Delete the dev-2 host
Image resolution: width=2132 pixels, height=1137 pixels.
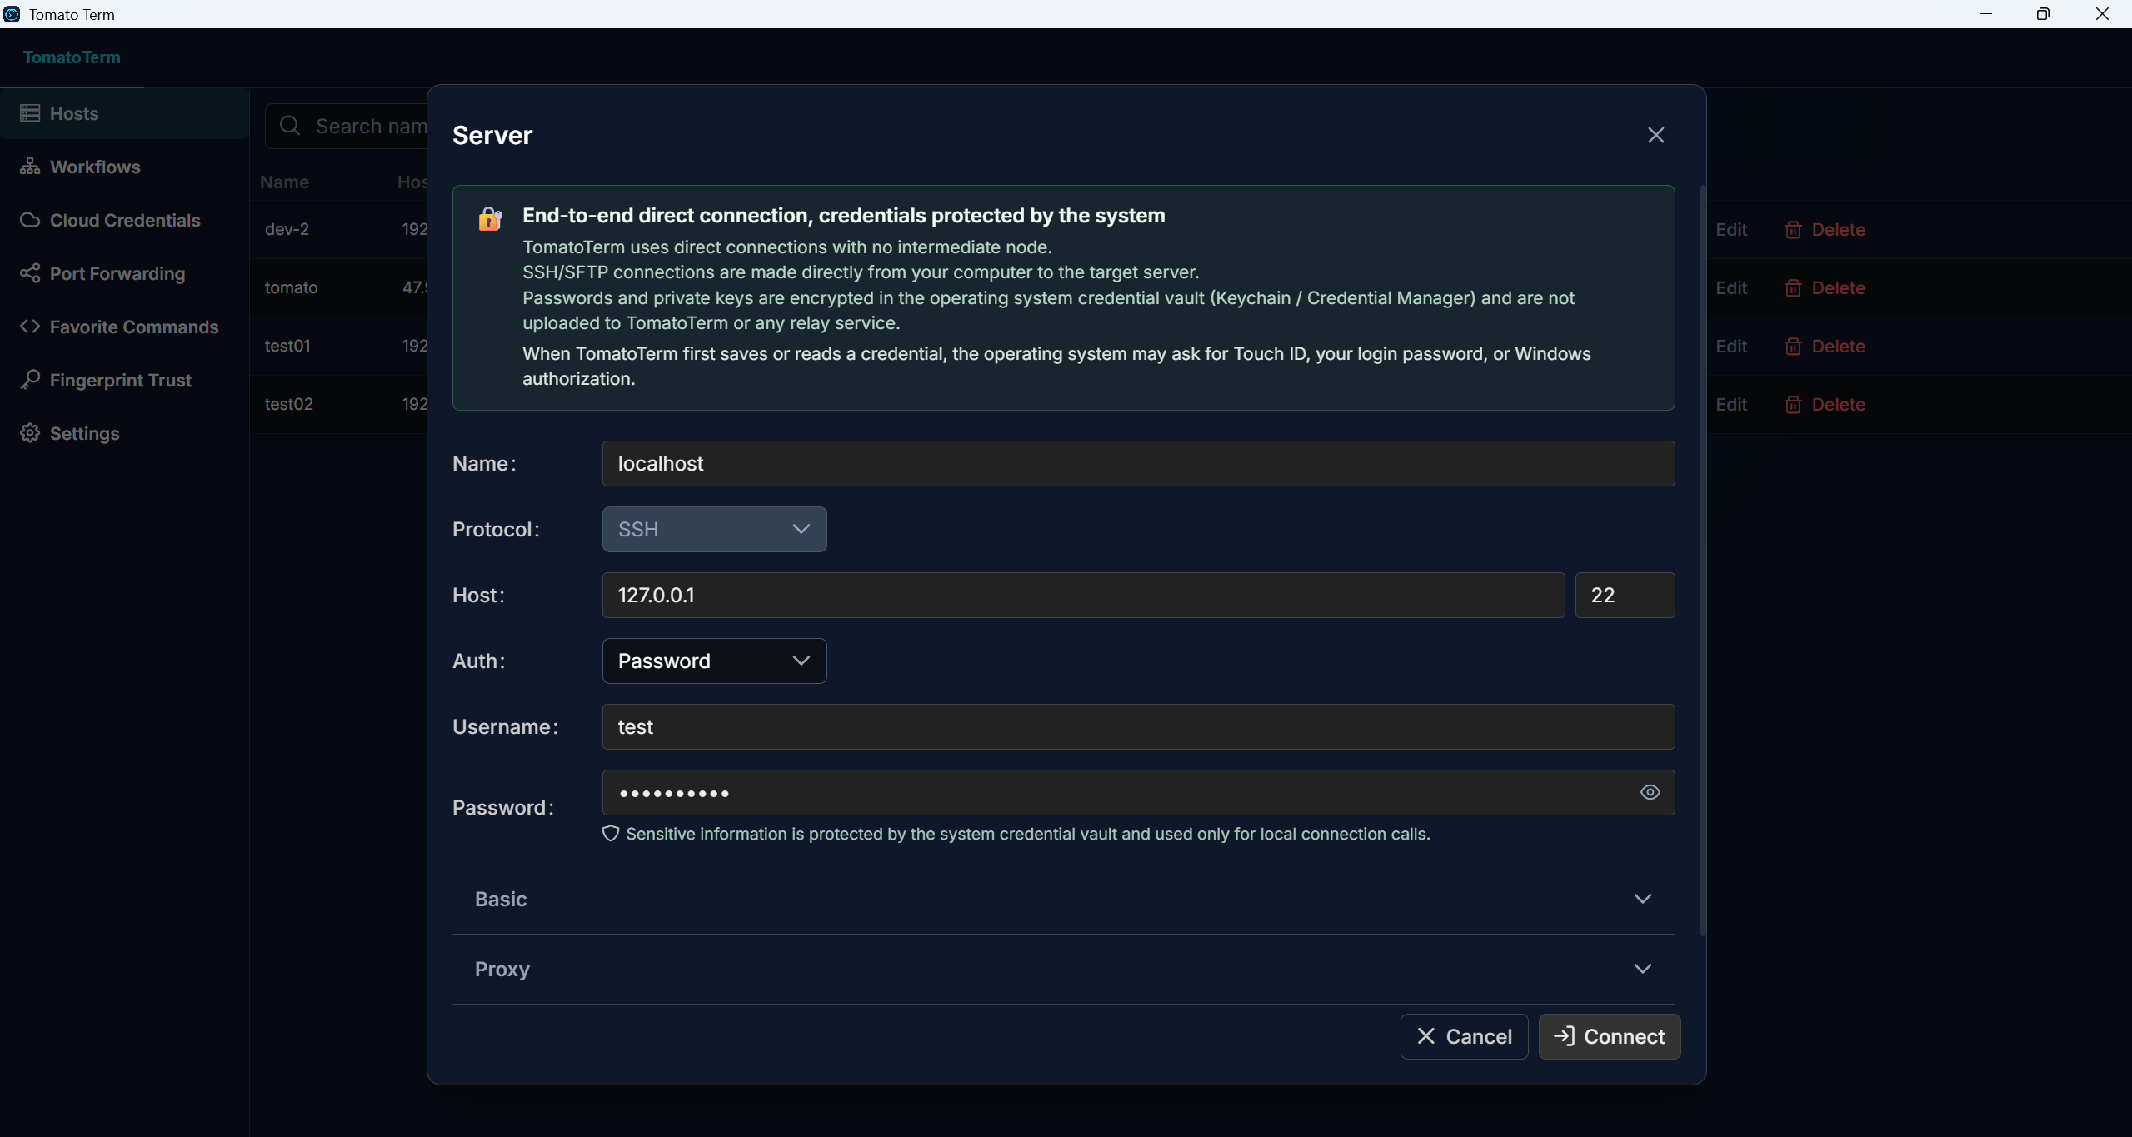pos(1825,229)
